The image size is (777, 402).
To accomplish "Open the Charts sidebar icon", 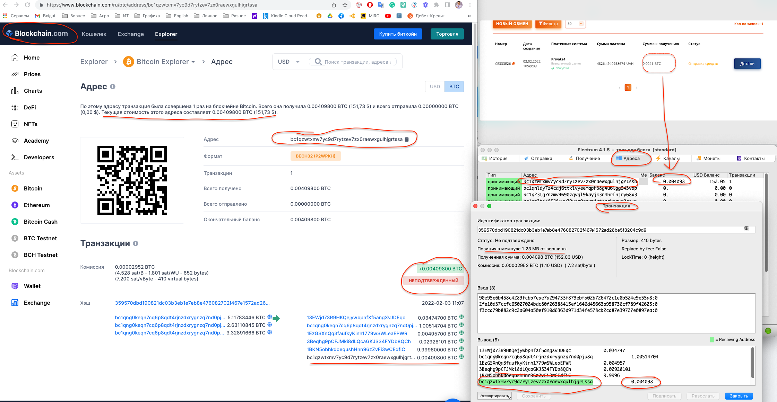I will tap(15, 91).
